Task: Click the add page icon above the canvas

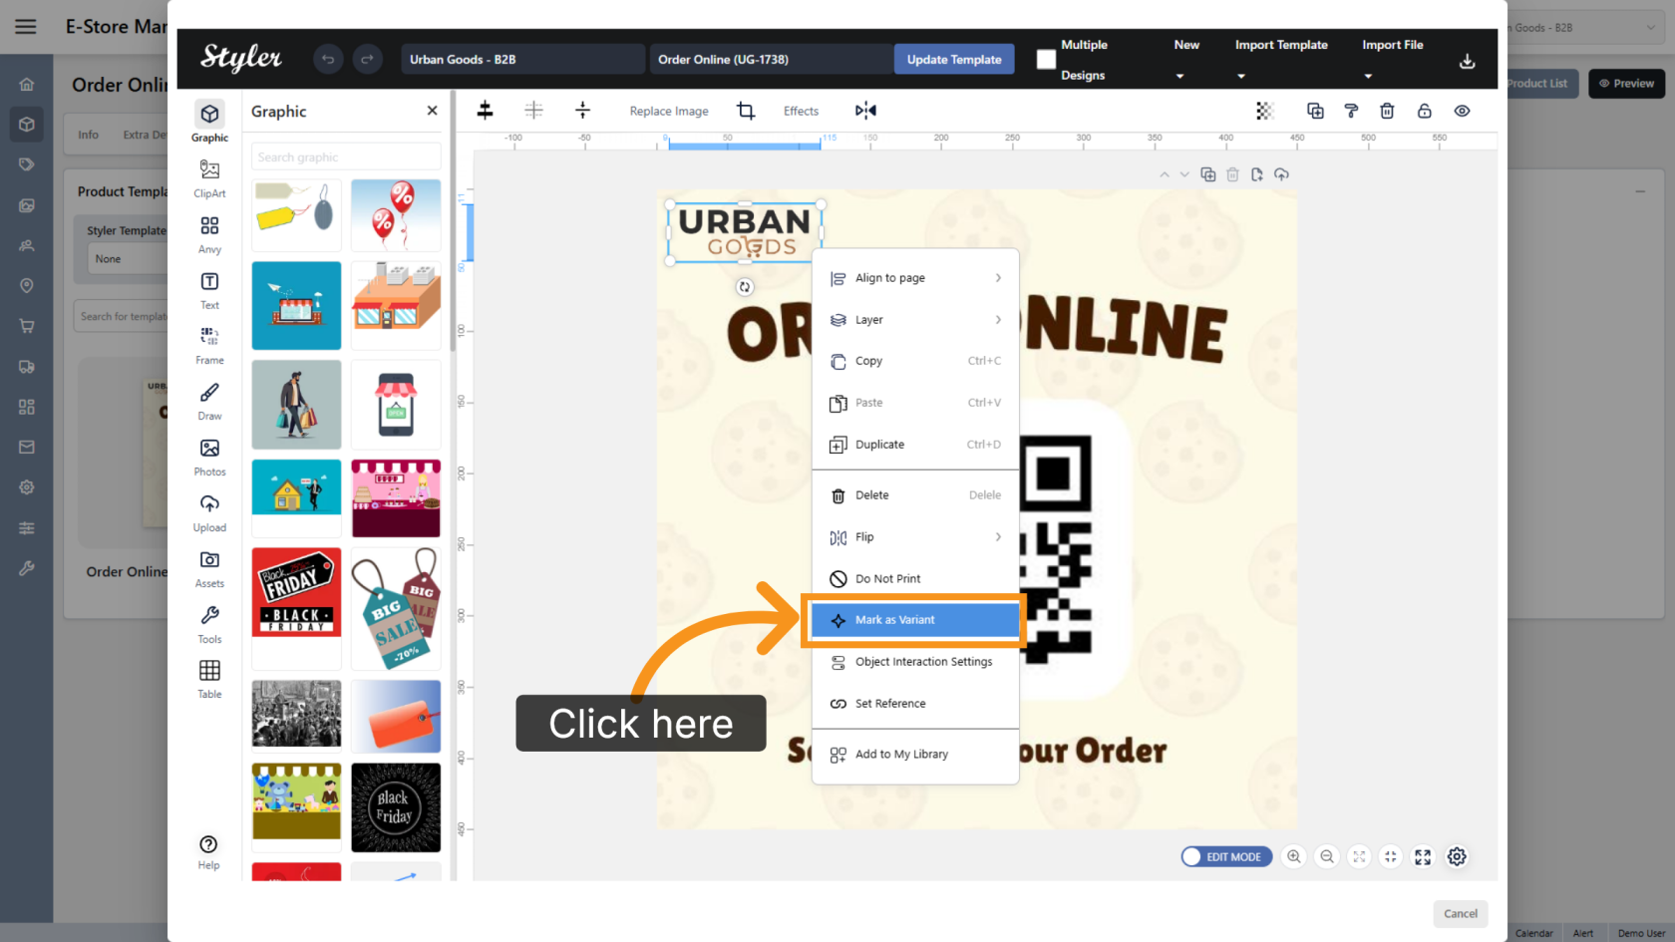Action: tap(1256, 174)
